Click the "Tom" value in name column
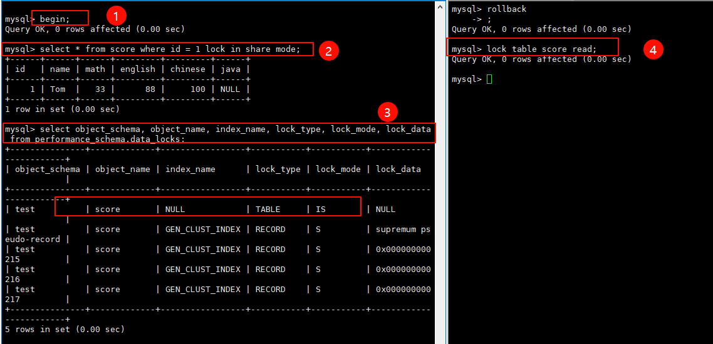Image resolution: width=713 pixels, height=344 pixels. (x=57, y=89)
